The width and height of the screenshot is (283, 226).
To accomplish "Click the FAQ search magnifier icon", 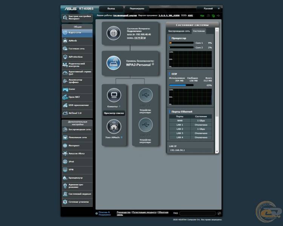I will [219, 214].
